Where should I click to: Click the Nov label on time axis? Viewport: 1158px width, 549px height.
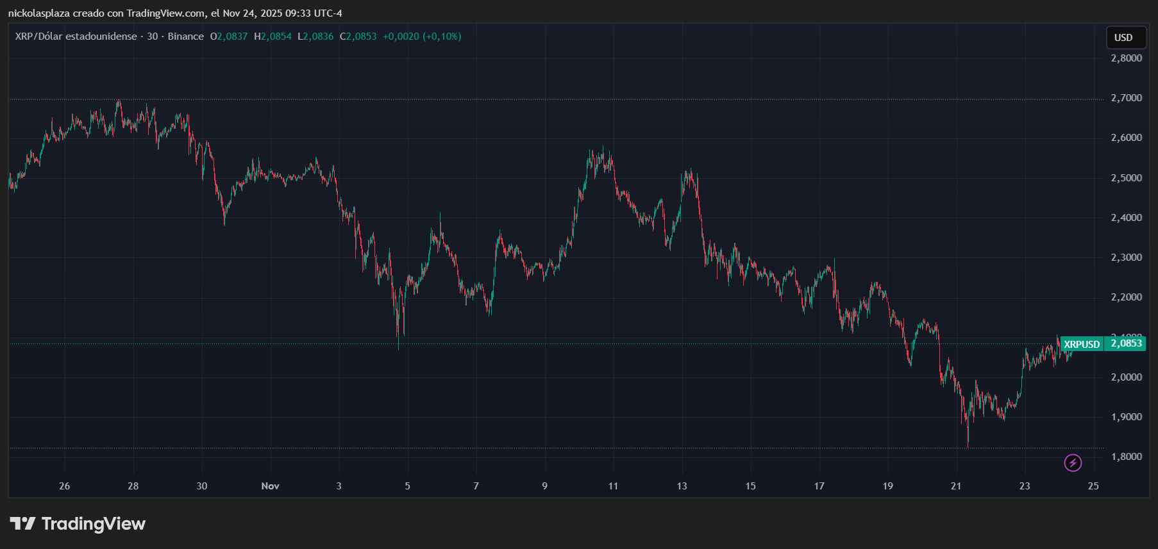(270, 486)
